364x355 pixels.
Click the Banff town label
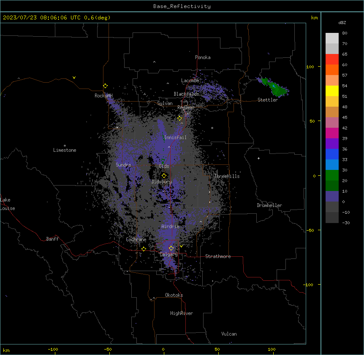(52, 239)
